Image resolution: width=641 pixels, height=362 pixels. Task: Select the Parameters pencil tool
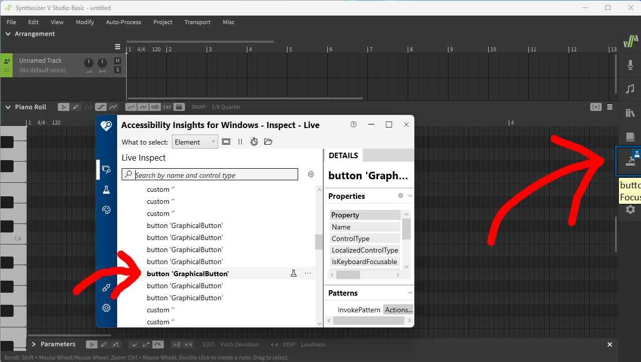pos(104,344)
